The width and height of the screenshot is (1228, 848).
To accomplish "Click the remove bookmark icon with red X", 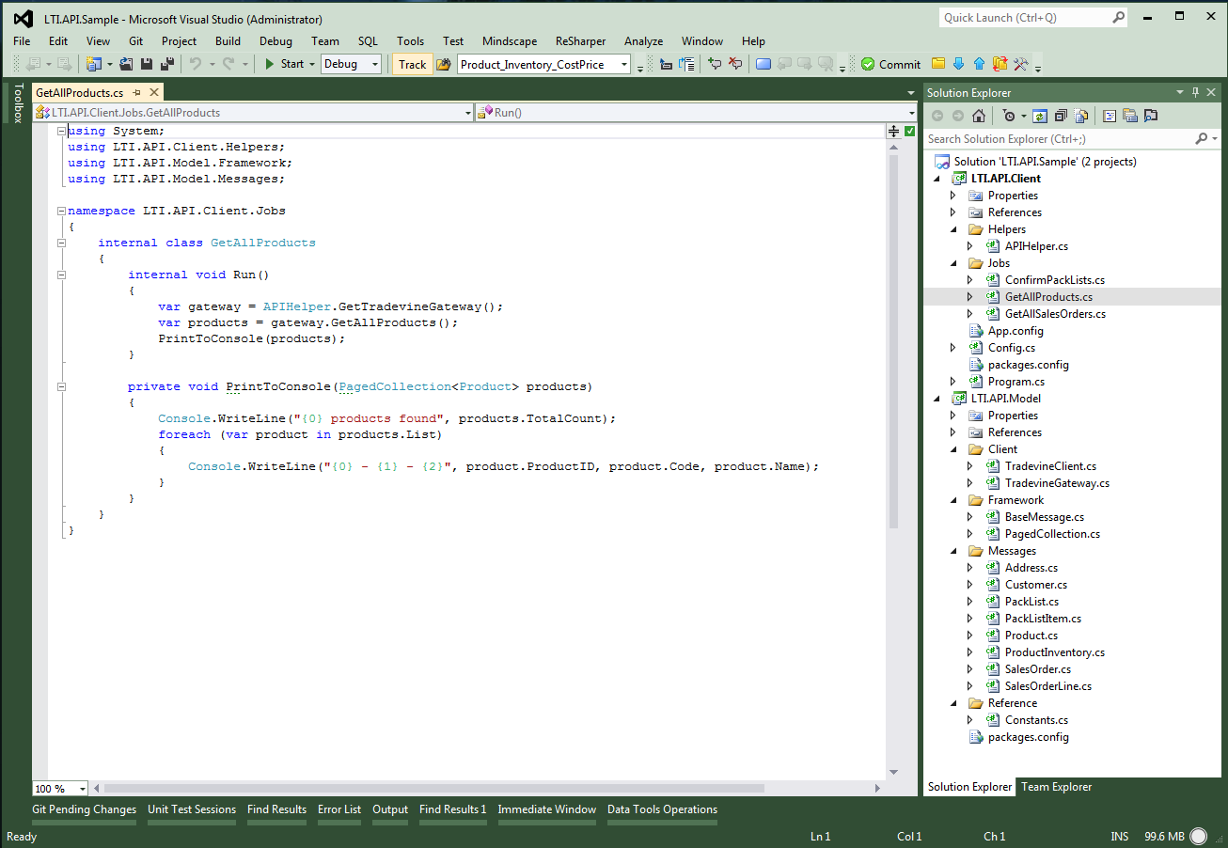I will pyautogui.click(x=735, y=64).
